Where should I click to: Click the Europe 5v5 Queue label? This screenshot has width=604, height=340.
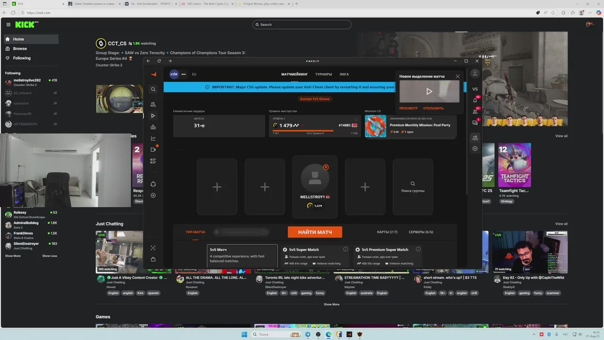click(315, 99)
